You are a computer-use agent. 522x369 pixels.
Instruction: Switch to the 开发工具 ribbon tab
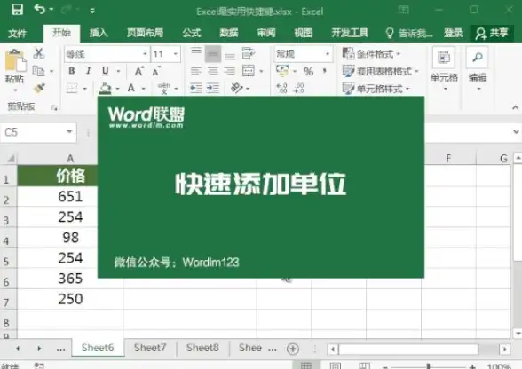[x=350, y=33]
